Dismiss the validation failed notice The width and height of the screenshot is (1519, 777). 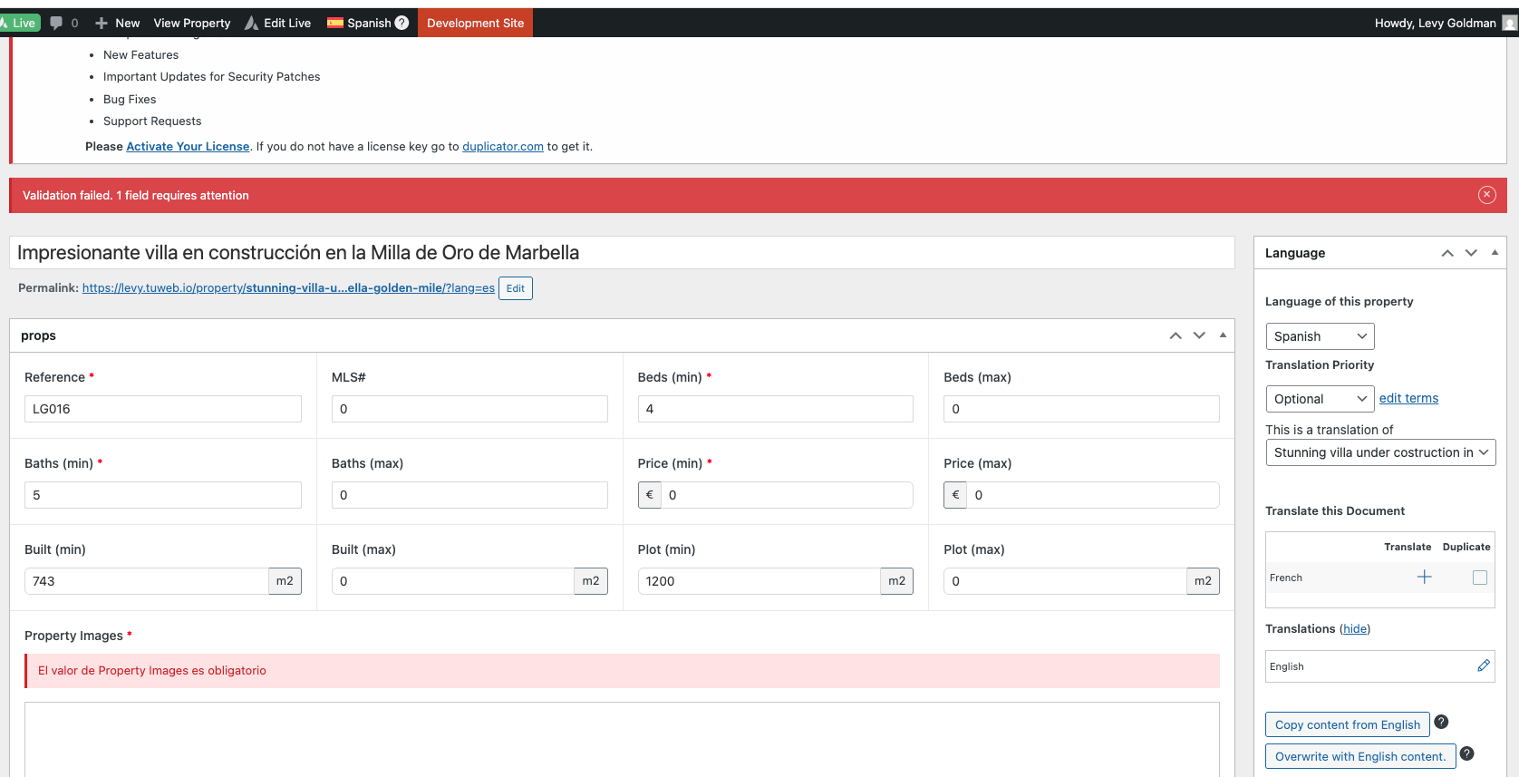pos(1487,195)
